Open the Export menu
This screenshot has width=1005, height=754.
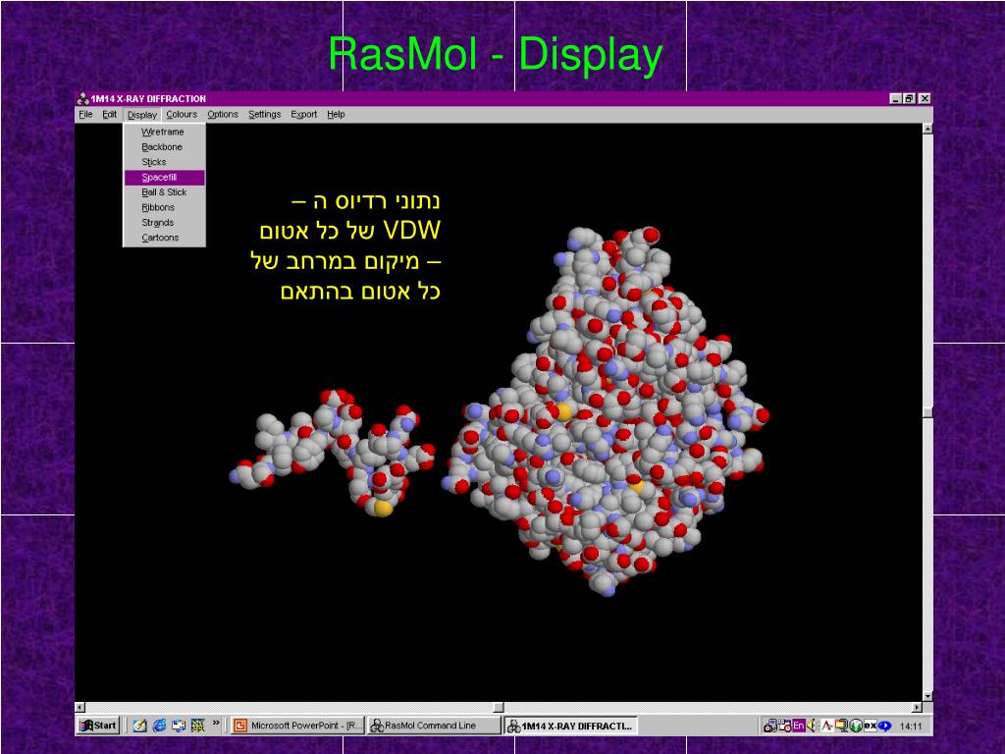tap(304, 114)
